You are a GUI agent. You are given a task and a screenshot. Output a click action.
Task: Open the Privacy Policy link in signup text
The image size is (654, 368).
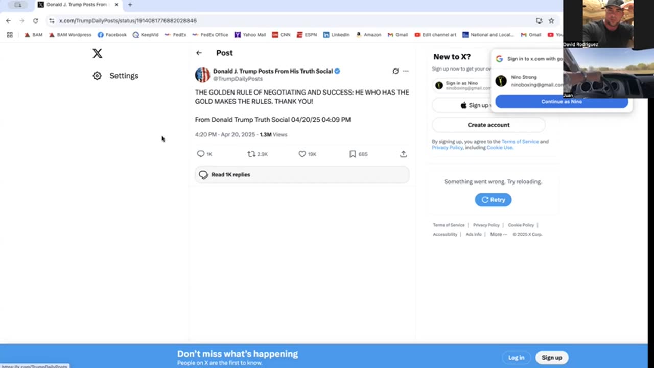(447, 148)
